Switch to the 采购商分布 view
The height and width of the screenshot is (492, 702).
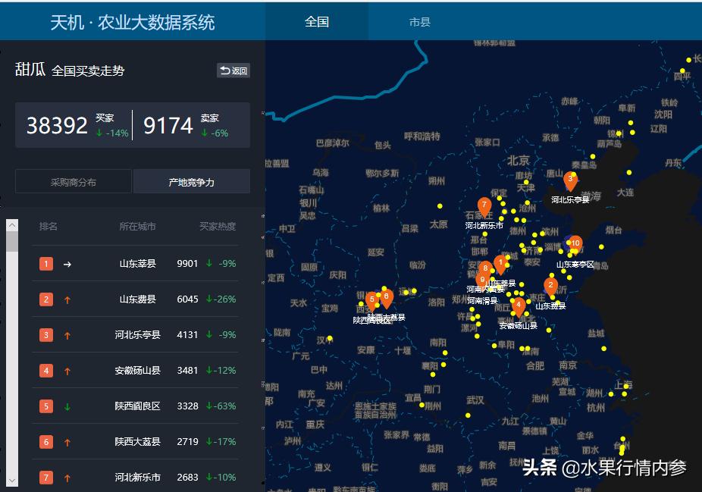73,181
